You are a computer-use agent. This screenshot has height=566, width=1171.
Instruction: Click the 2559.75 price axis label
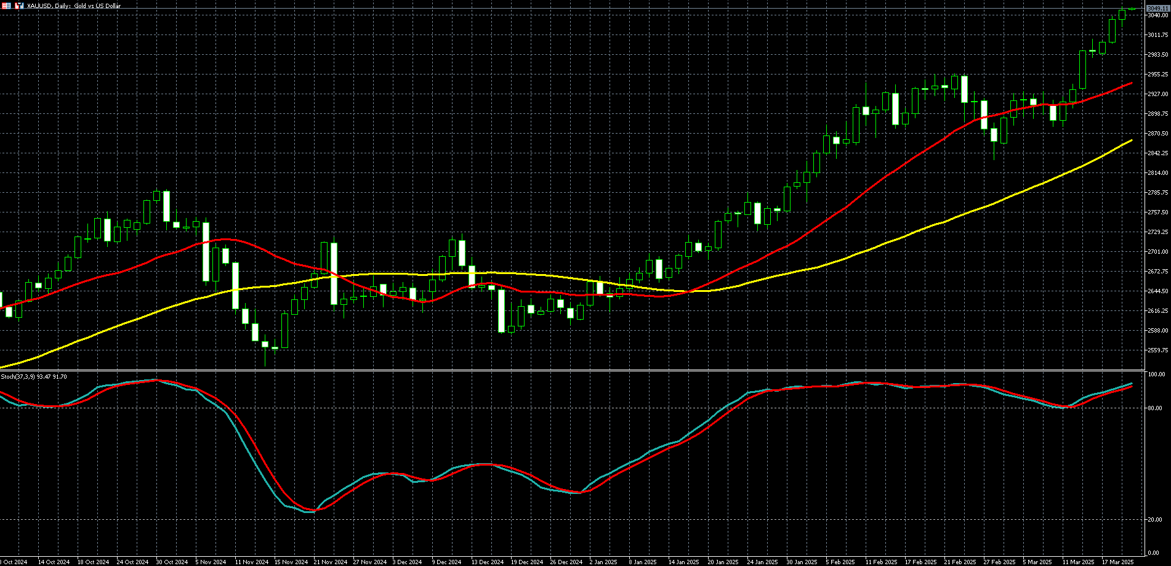click(1157, 350)
